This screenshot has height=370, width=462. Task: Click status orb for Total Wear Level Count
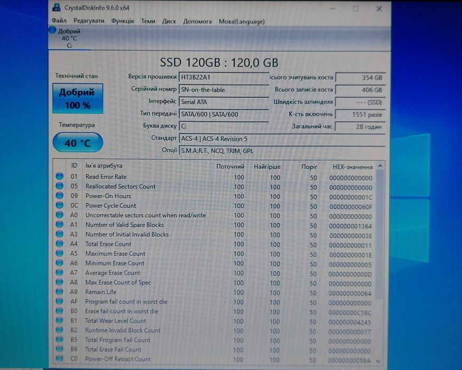tap(60, 320)
